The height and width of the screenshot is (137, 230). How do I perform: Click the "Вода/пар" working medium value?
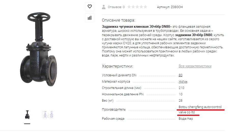186,118
